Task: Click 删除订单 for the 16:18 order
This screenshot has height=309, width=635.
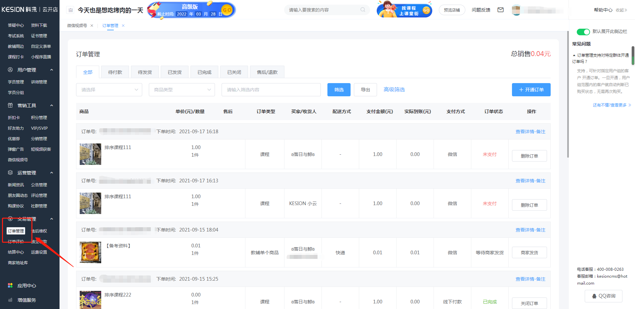Action: (529, 156)
